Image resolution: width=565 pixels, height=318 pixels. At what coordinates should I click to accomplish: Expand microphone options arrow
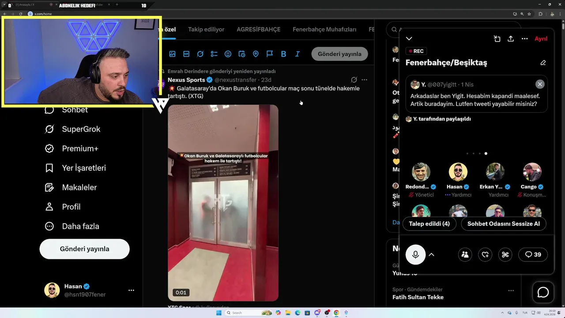click(432, 254)
